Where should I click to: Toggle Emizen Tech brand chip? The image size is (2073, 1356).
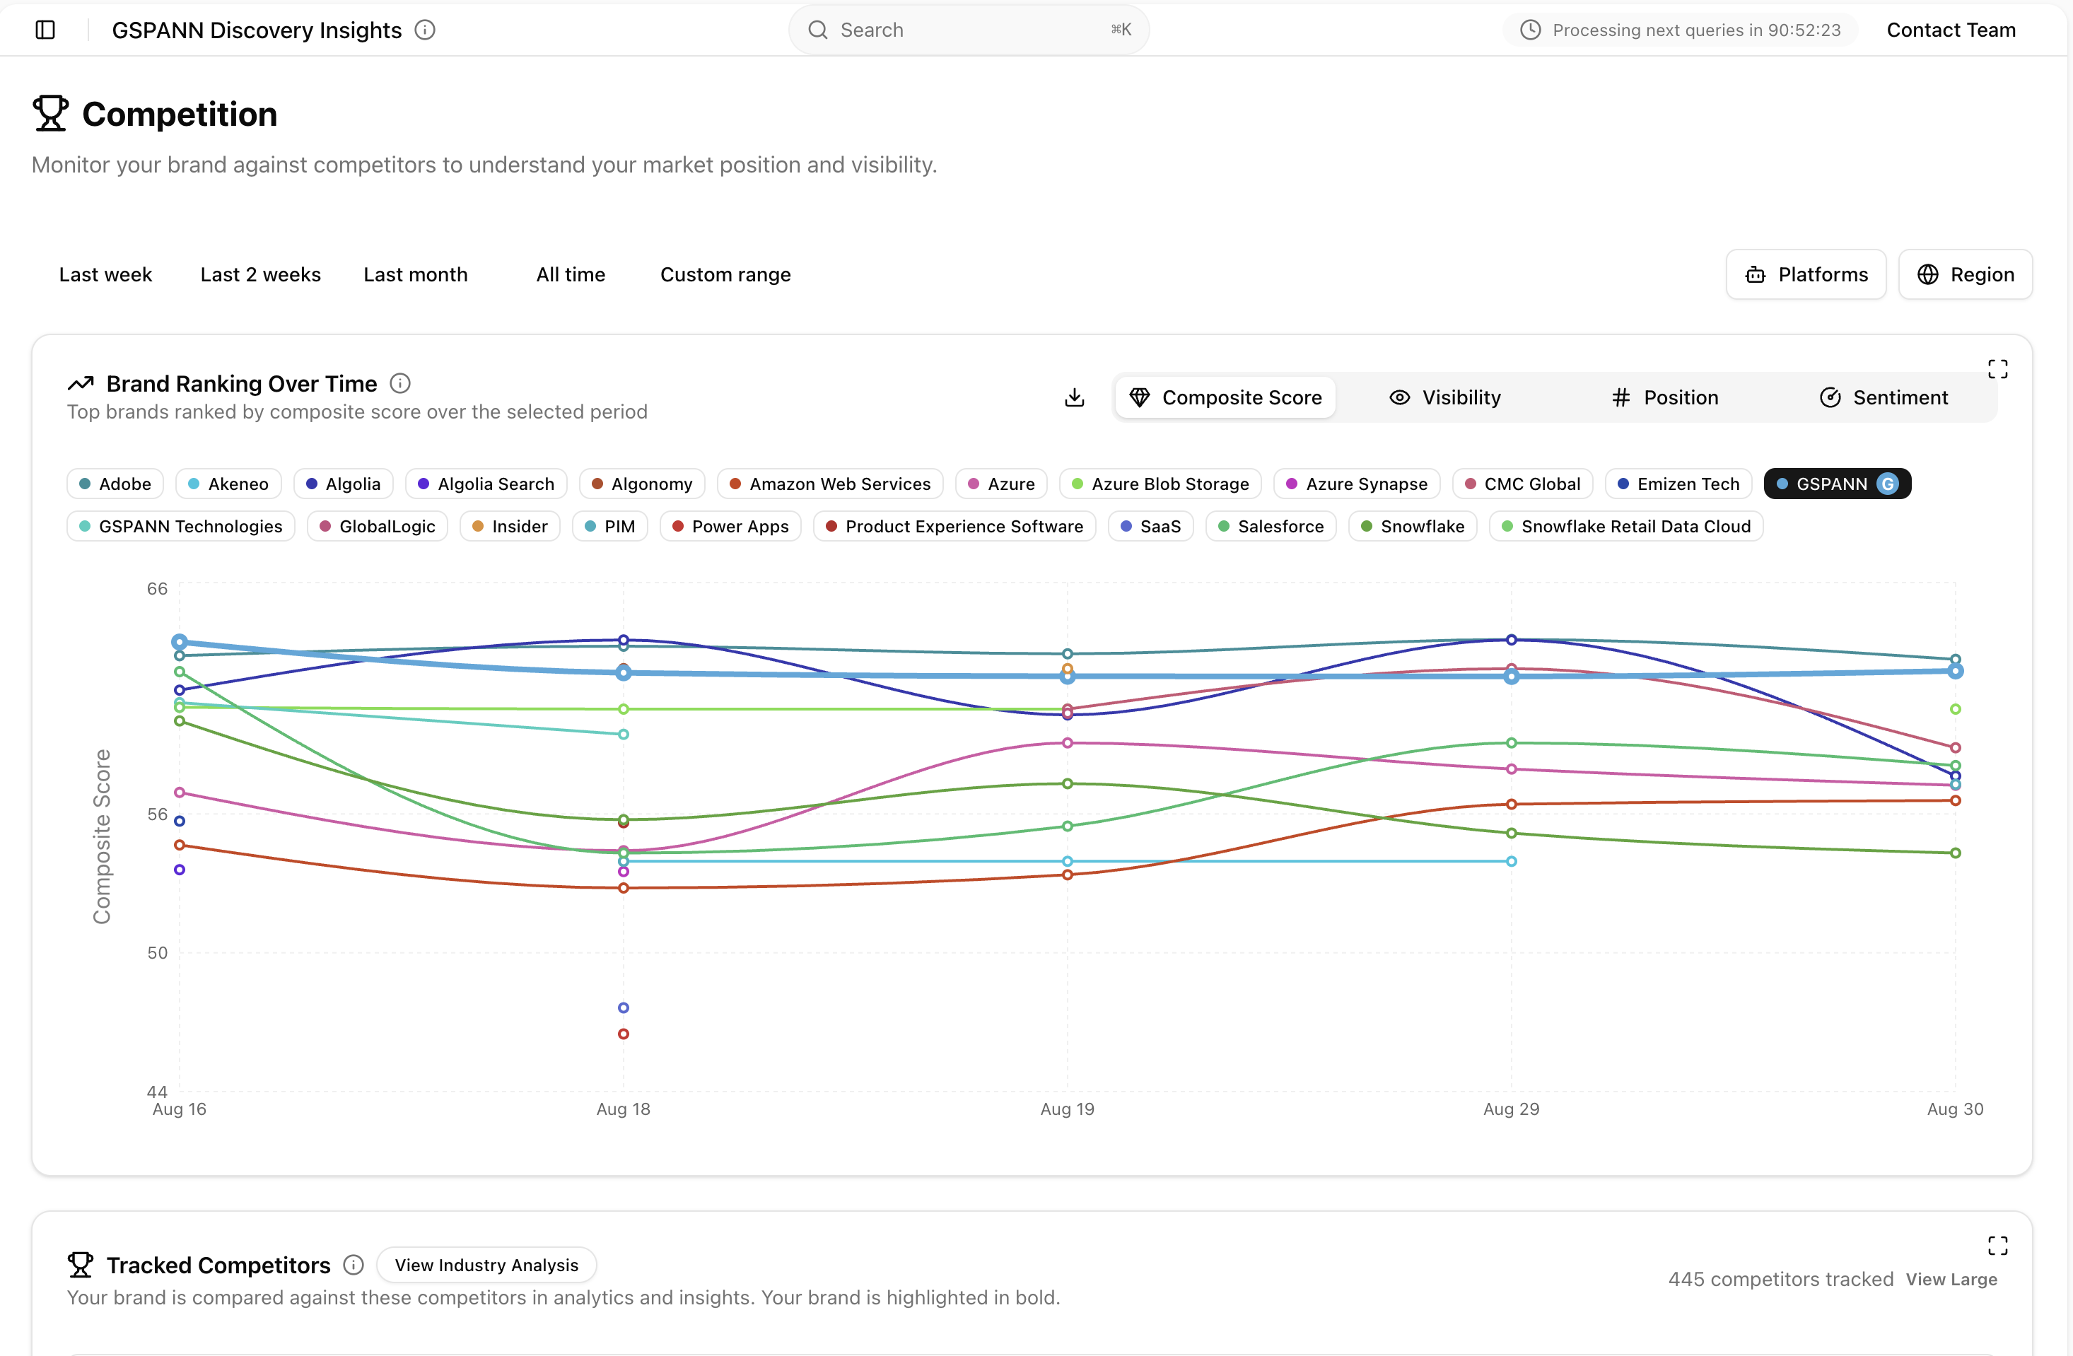(x=1678, y=484)
